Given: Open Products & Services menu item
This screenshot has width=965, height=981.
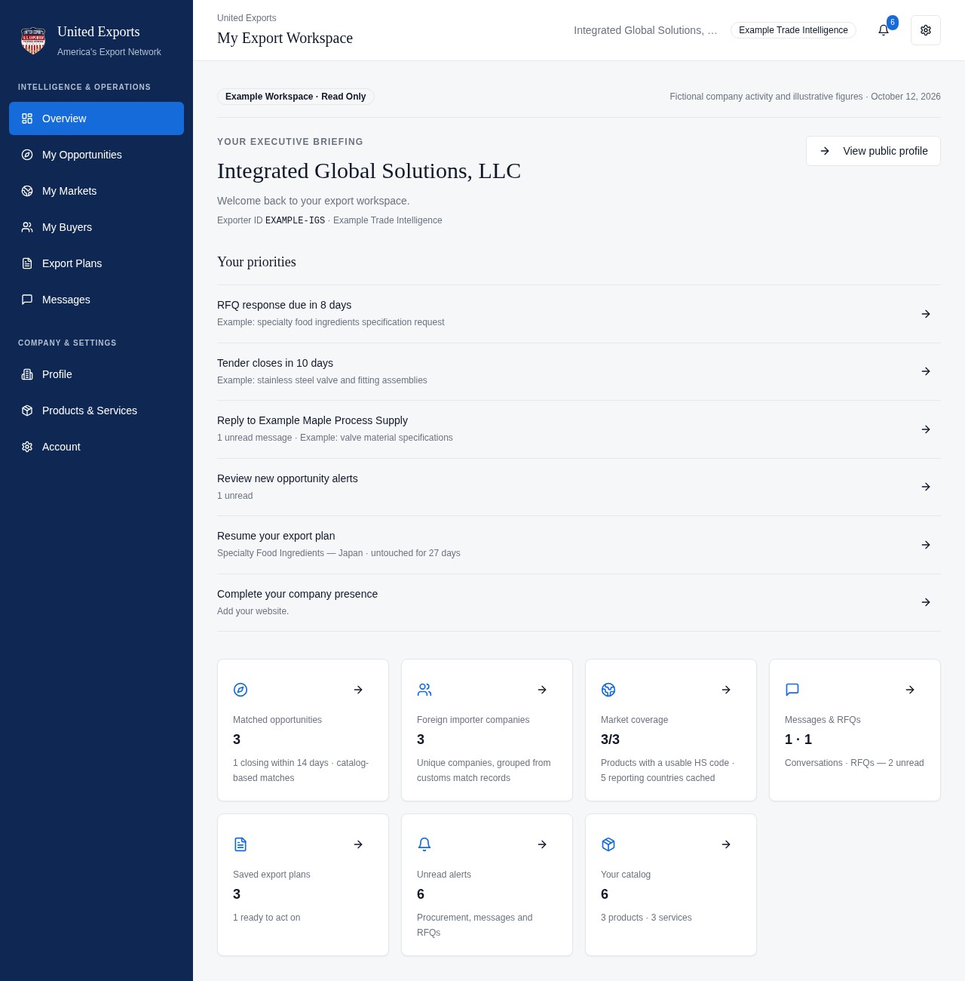Looking at the screenshot, I should coord(96,411).
